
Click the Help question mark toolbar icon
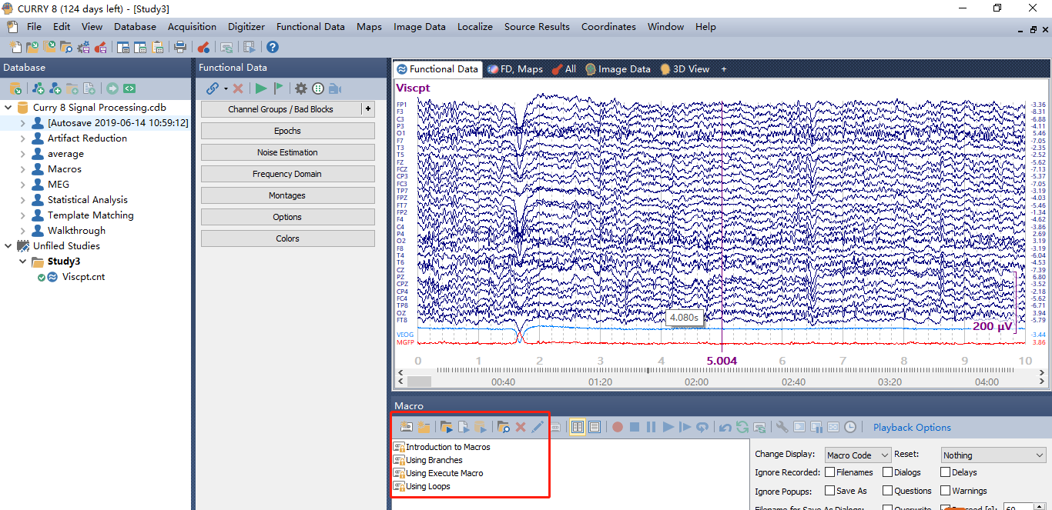pyautogui.click(x=273, y=47)
